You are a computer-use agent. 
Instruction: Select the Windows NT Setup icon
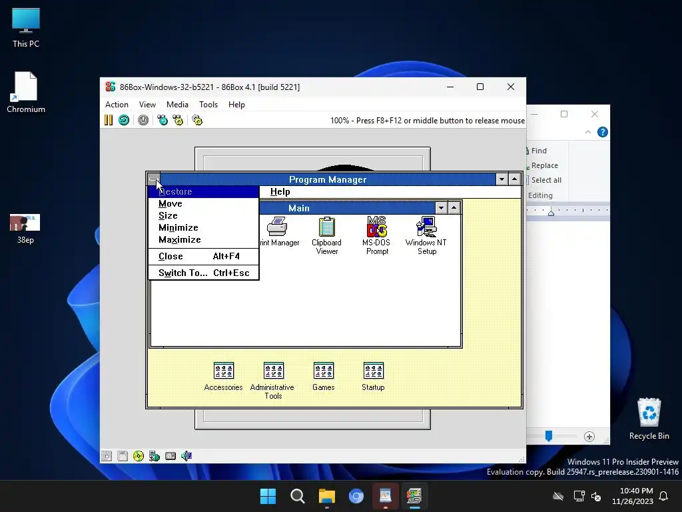click(426, 235)
